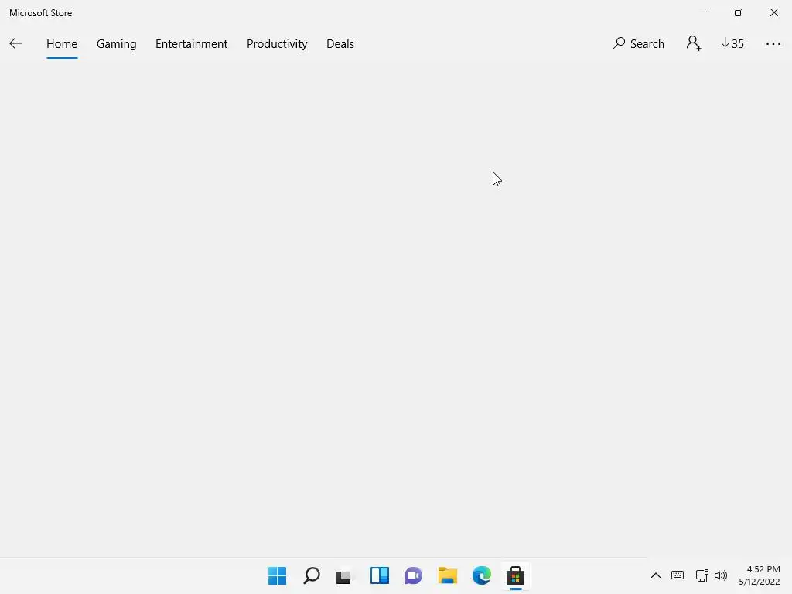Open Search in Microsoft Store

(638, 44)
